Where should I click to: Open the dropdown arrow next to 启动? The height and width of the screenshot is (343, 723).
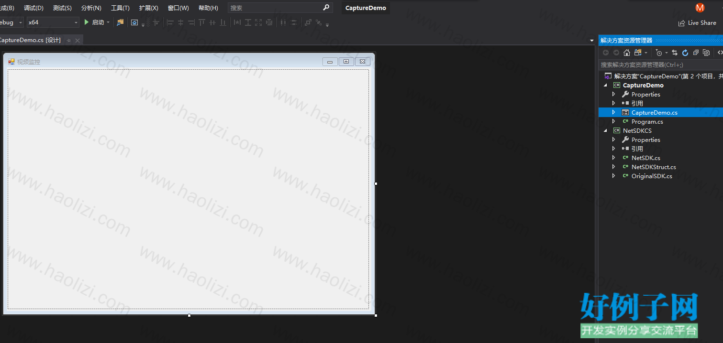(x=108, y=22)
